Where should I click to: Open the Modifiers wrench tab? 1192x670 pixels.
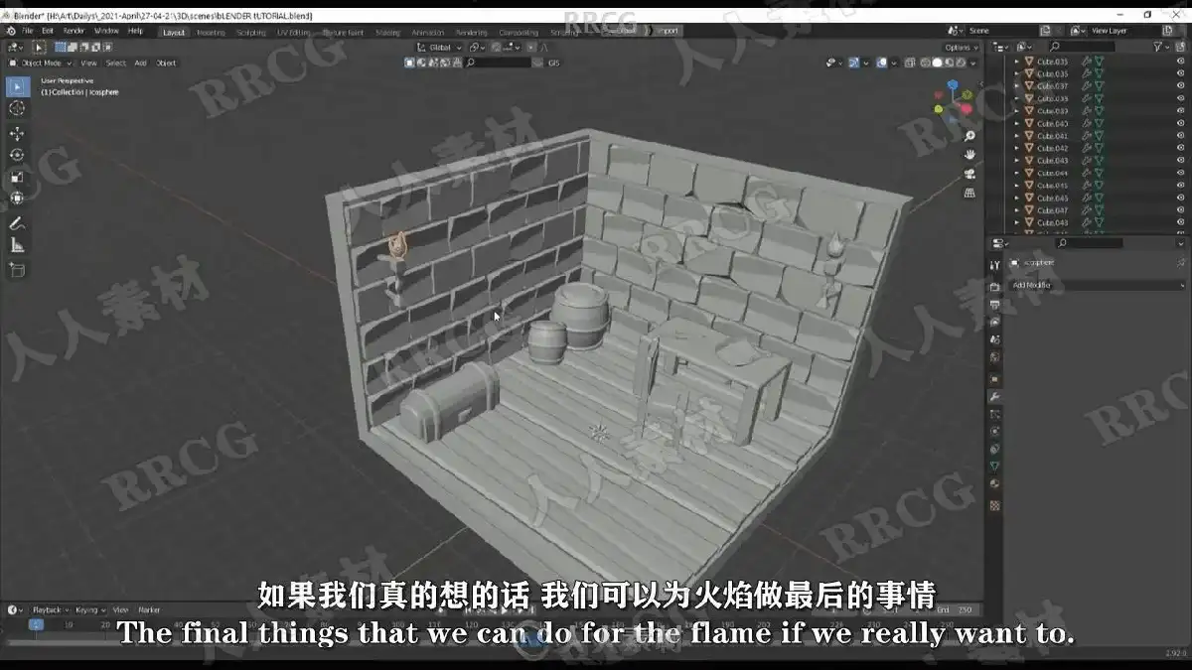(994, 397)
